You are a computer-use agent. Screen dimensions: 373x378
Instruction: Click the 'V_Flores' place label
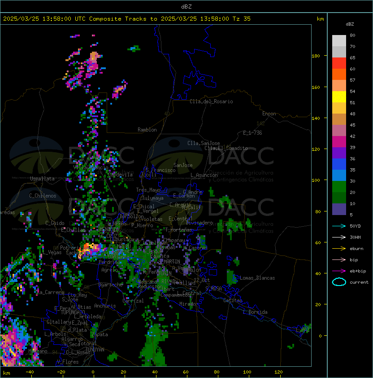pyautogui.click(x=68, y=362)
